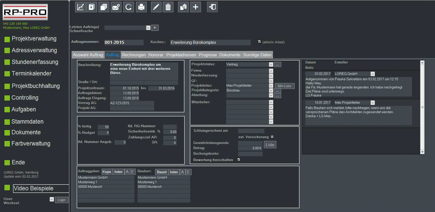Click green square next to Aufgaben

tap(7, 110)
